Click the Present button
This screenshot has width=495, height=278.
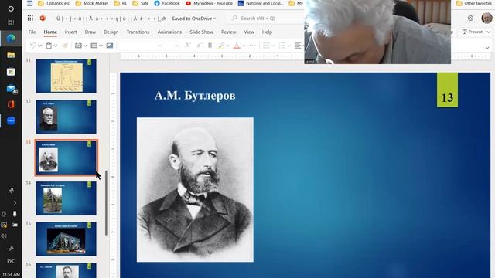(x=473, y=32)
